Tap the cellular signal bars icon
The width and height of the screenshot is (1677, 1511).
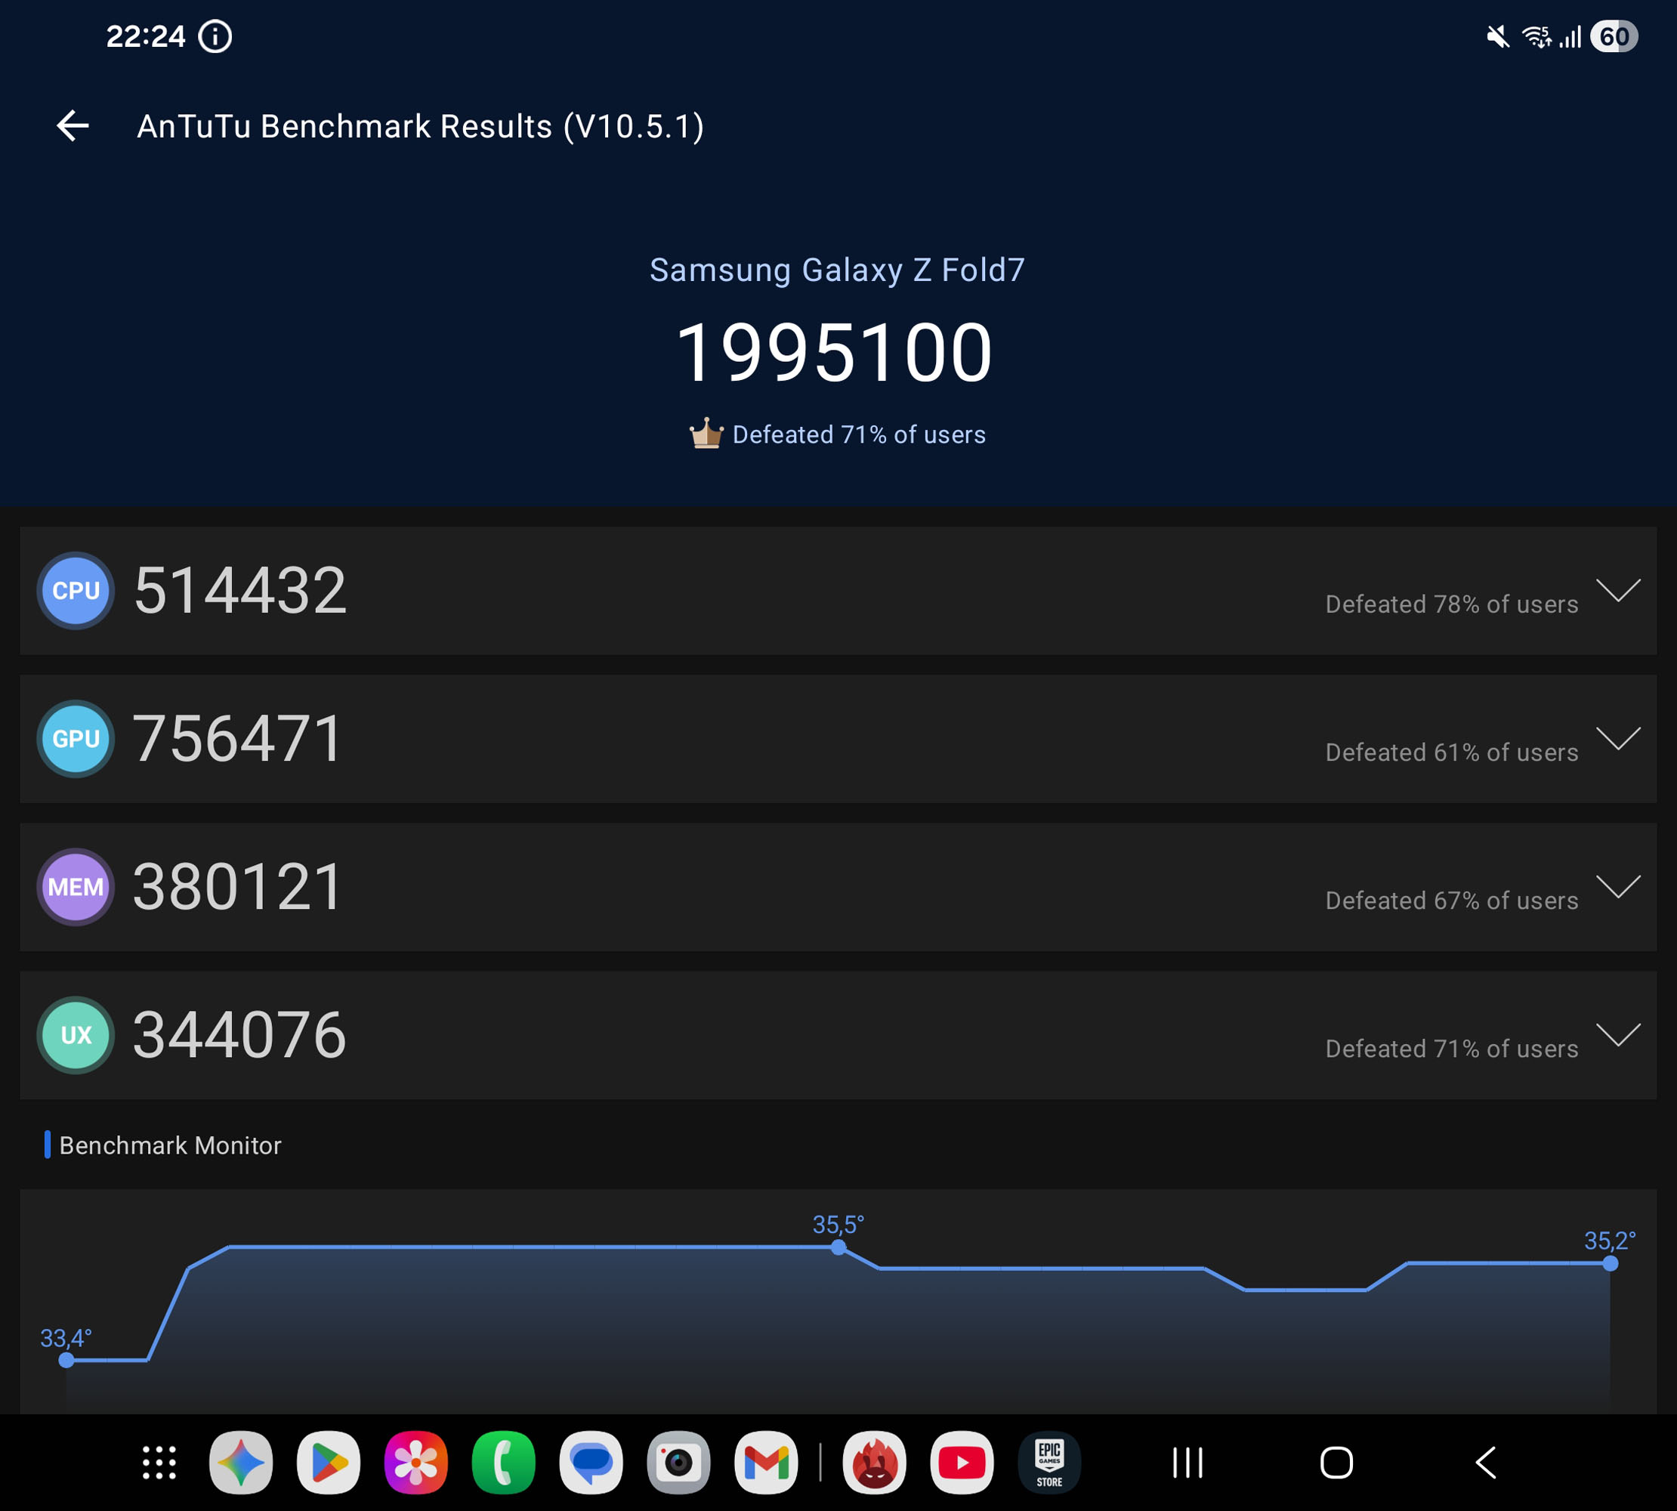click(1569, 36)
